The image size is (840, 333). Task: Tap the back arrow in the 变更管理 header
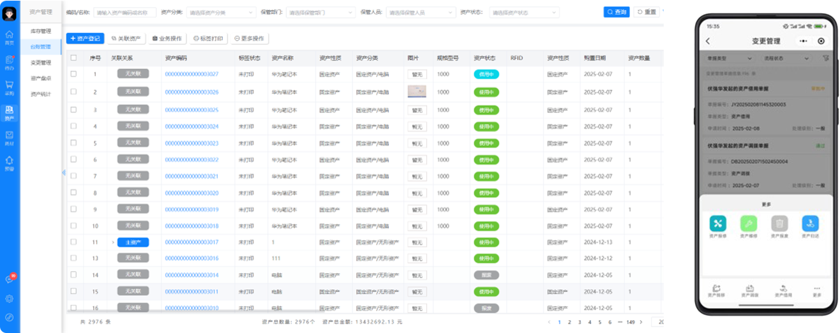tap(708, 41)
